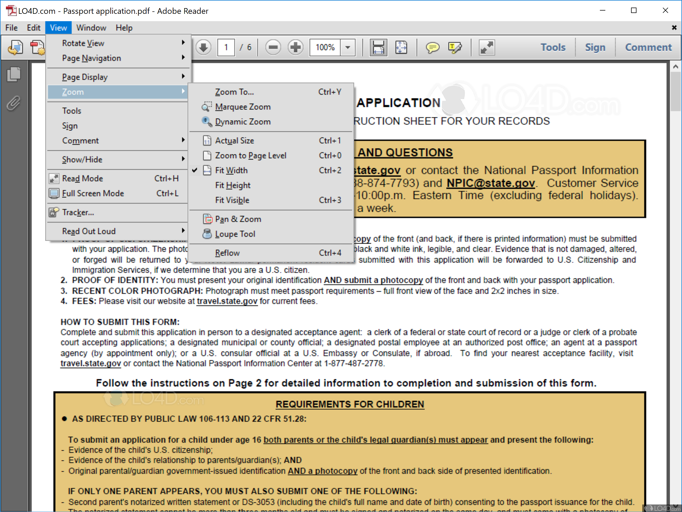
Task: Toggle the checked Fit Width option
Action: point(231,170)
